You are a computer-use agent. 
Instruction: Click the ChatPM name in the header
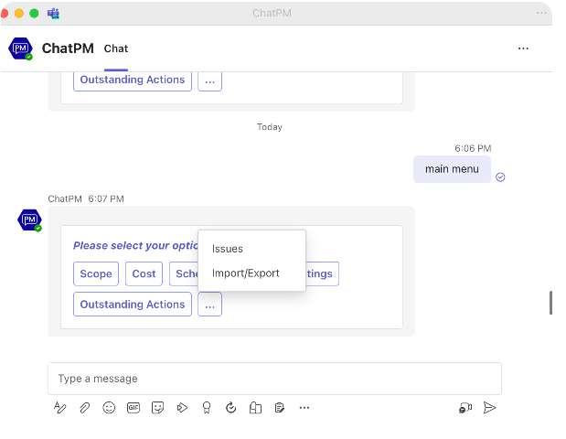(x=68, y=48)
